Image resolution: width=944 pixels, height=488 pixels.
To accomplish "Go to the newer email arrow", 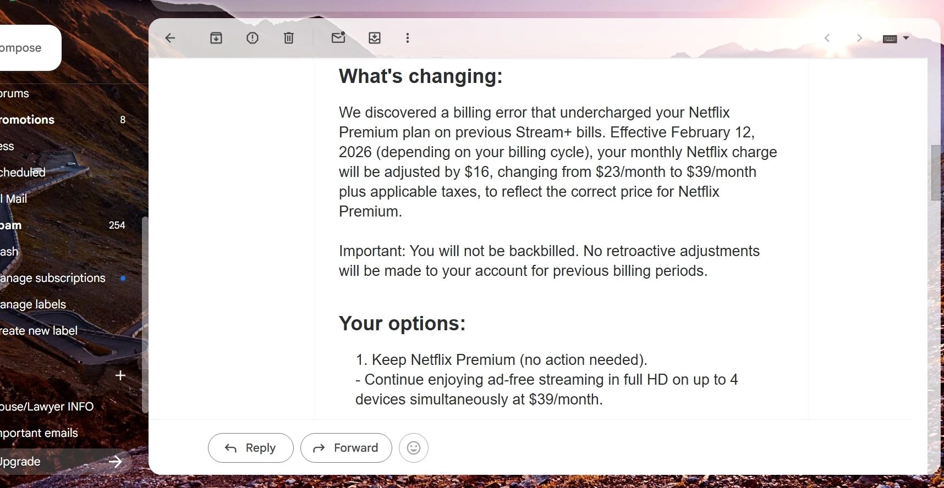I will click(827, 38).
